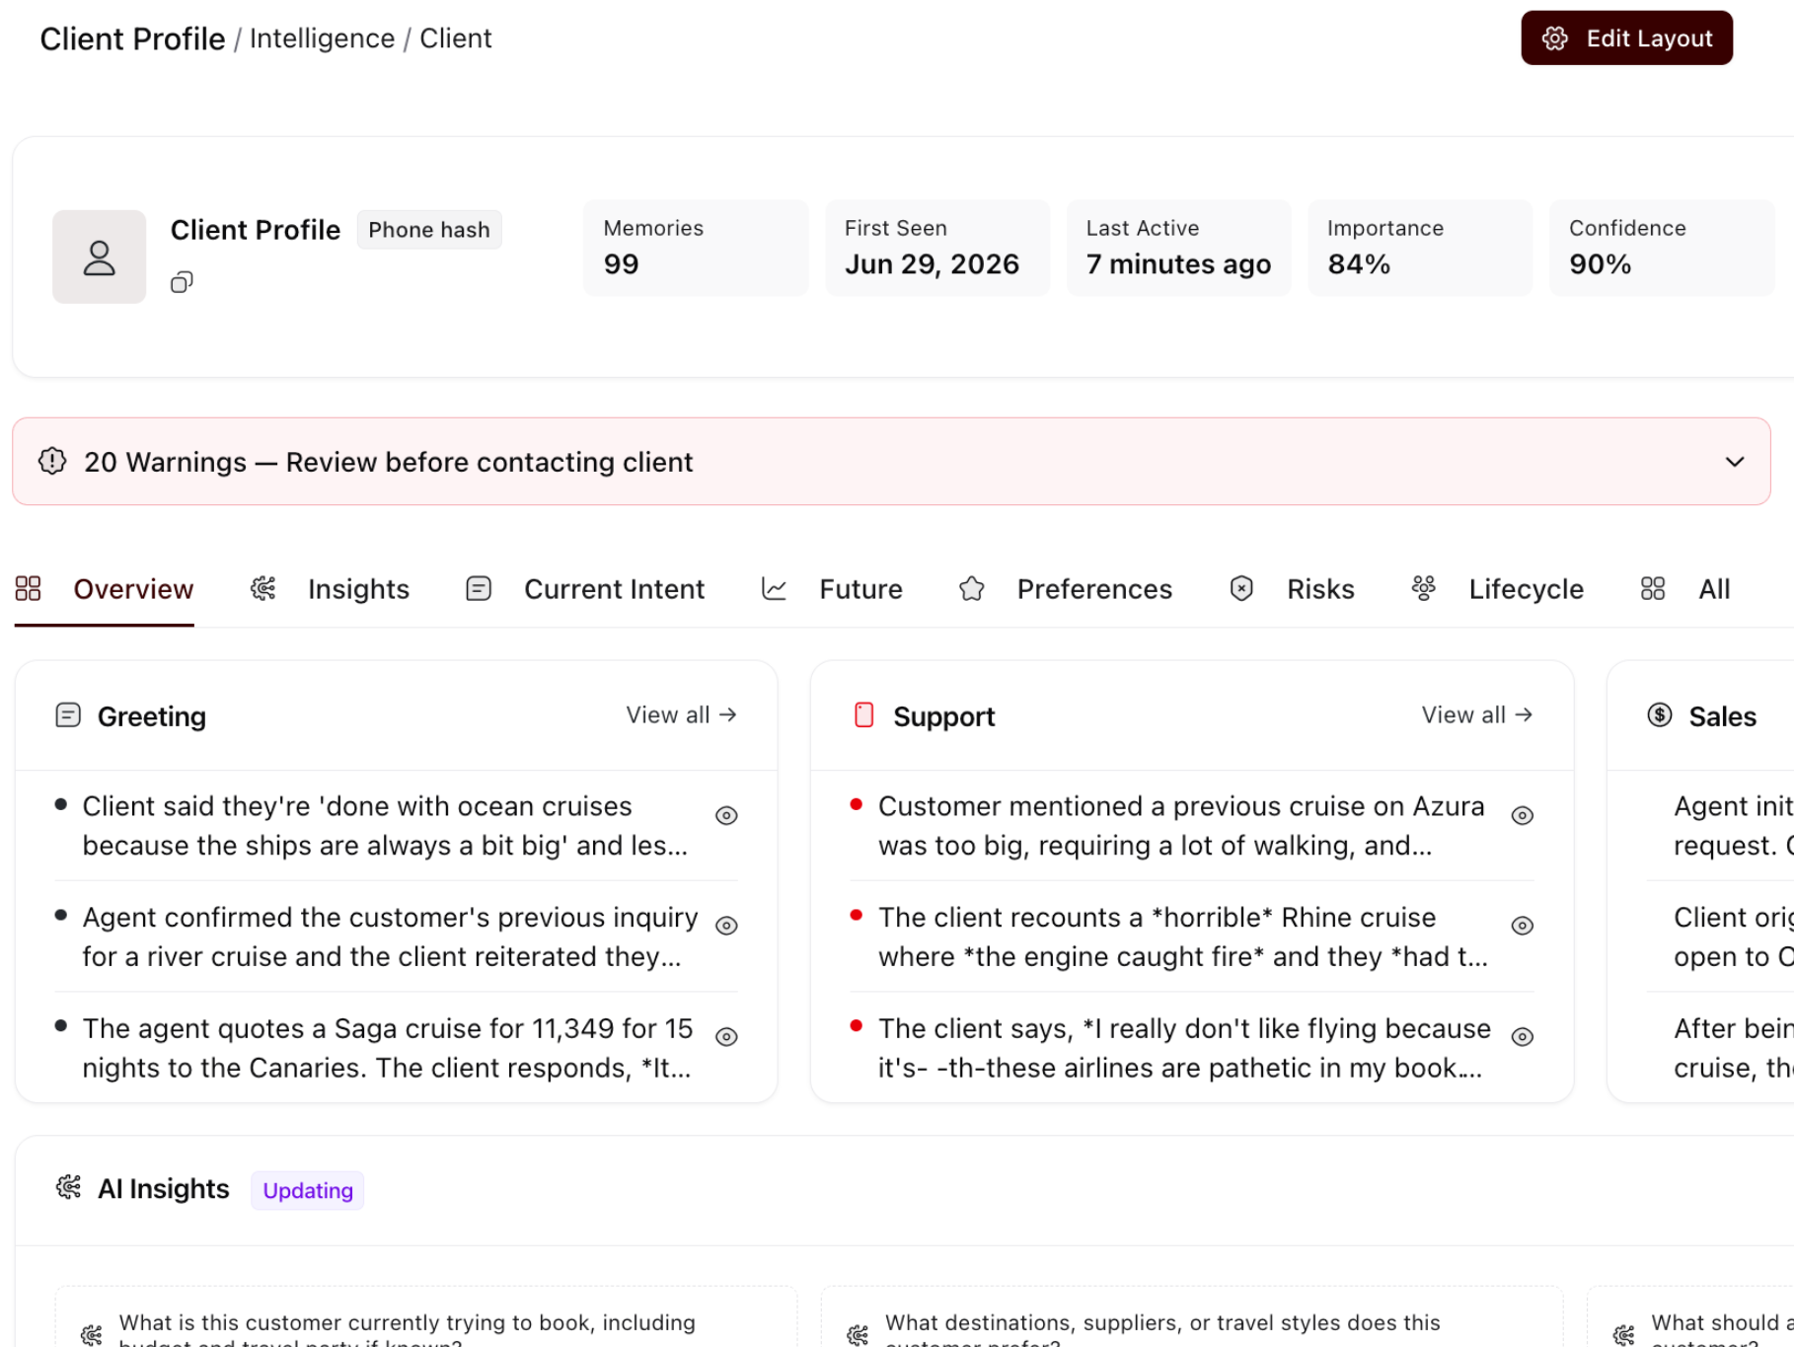Screen dimensions: 1794x1347
Task: Open 'Client said they're done with ocean cruises' entry
Action: (386, 826)
